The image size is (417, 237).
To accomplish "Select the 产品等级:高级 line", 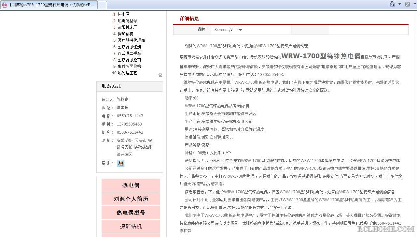I will (x=197, y=145).
